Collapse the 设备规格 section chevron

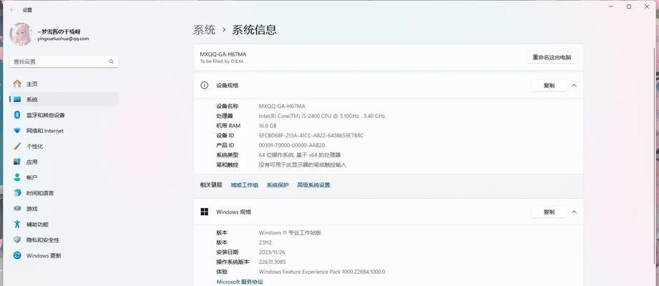click(x=574, y=85)
